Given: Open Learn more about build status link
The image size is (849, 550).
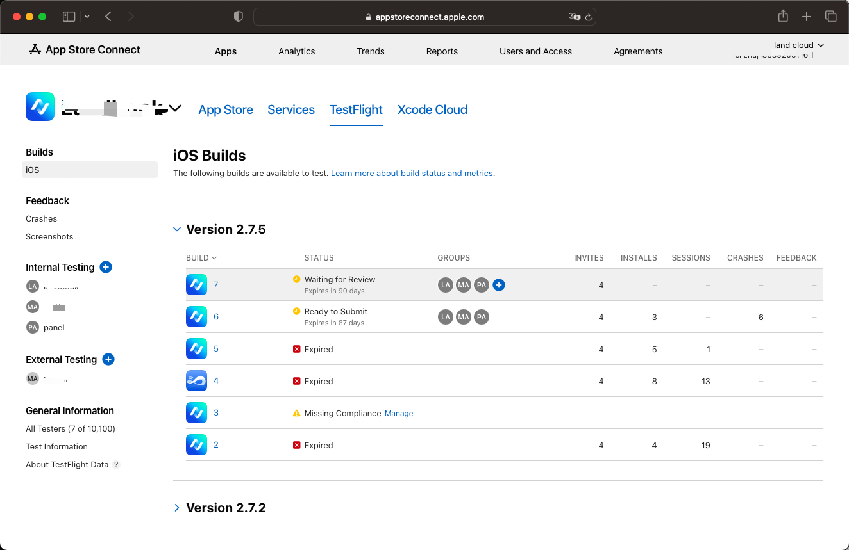Looking at the screenshot, I should click(x=412, y=174).
